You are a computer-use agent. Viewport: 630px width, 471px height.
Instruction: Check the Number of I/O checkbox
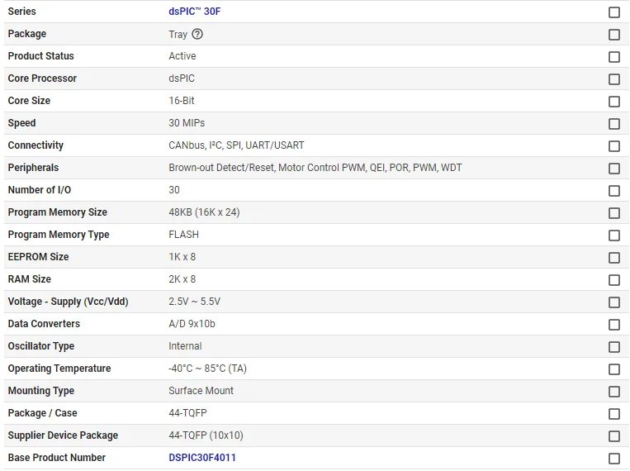614,191
